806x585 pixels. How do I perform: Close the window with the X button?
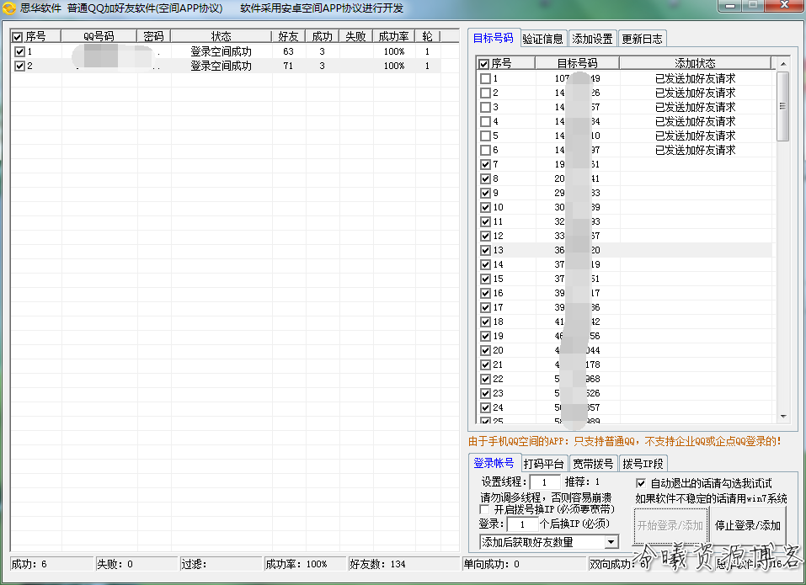[x=784, y=4]
